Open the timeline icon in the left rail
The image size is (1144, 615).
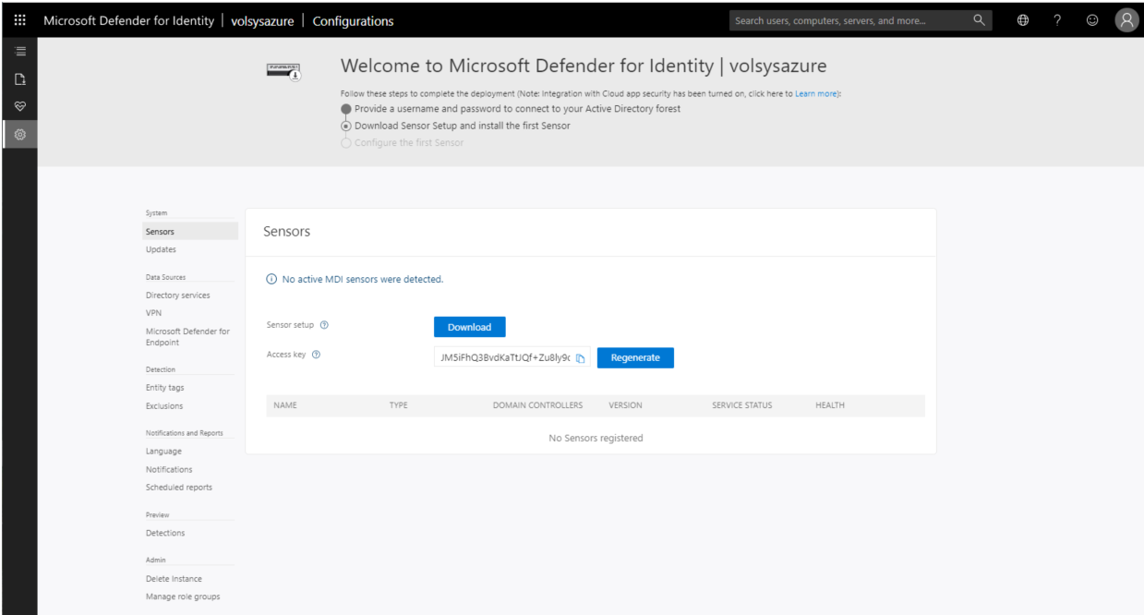click(x=18, y=51)
